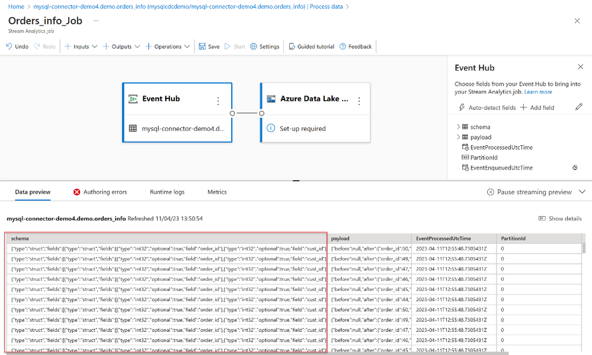Open the Outputs dropdown
This screenshot has height=355, width=592.
click(x=121, y=46)
